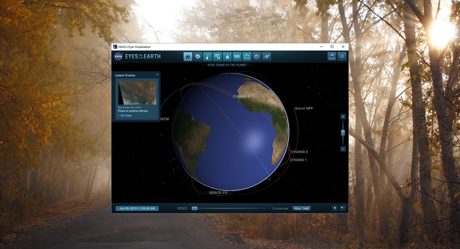Click the speed slider handle
The image size is (460, 249).
pos(195,208)
